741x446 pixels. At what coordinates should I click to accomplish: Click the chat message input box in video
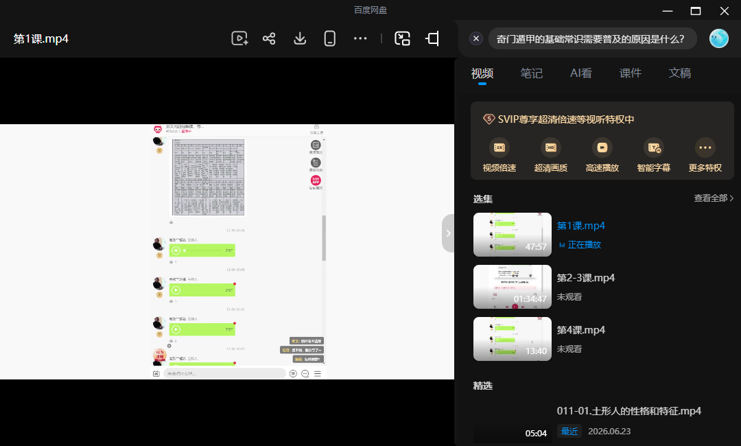(224, 373)
